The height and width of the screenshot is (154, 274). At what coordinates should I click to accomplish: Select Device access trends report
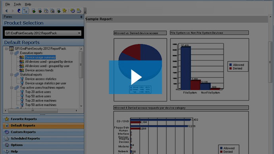click(x=39, y=70)
